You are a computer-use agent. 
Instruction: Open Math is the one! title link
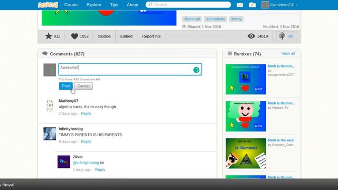[281, 140]
